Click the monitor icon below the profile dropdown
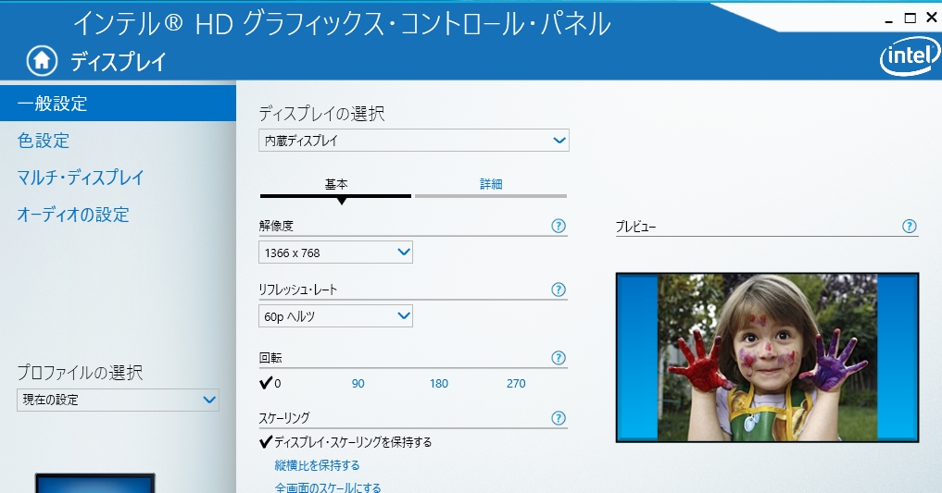This screenshot has width=942, height=493. pyautogui.click(x=94, y=483)
